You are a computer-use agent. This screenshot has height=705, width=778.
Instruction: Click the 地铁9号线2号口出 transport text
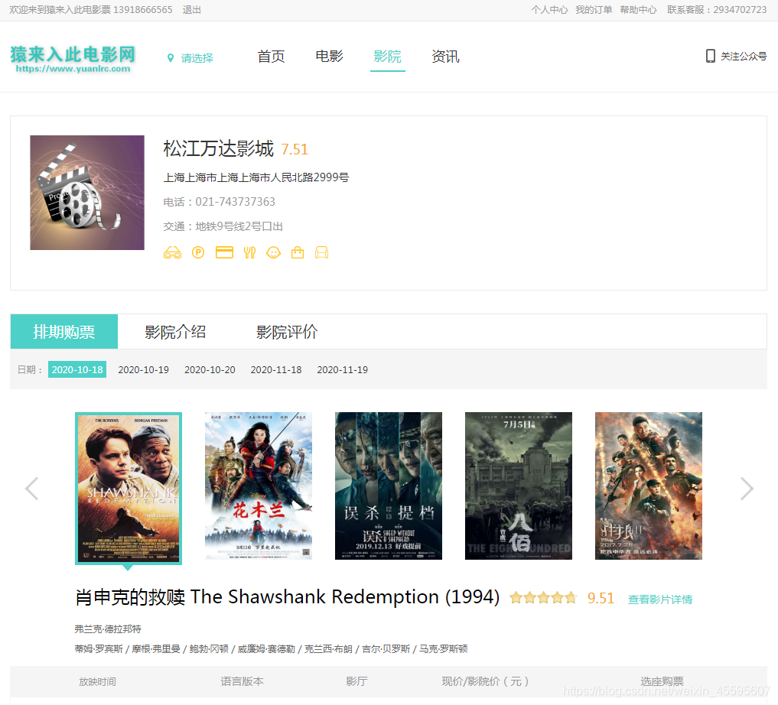click(239, 226)
